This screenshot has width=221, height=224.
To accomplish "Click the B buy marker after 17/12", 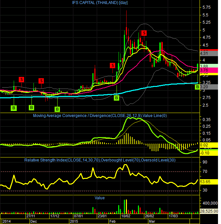I will coord(57,109).
